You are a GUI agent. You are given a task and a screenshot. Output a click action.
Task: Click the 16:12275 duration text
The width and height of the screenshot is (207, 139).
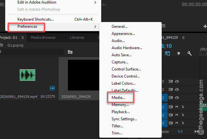point(48,97)
